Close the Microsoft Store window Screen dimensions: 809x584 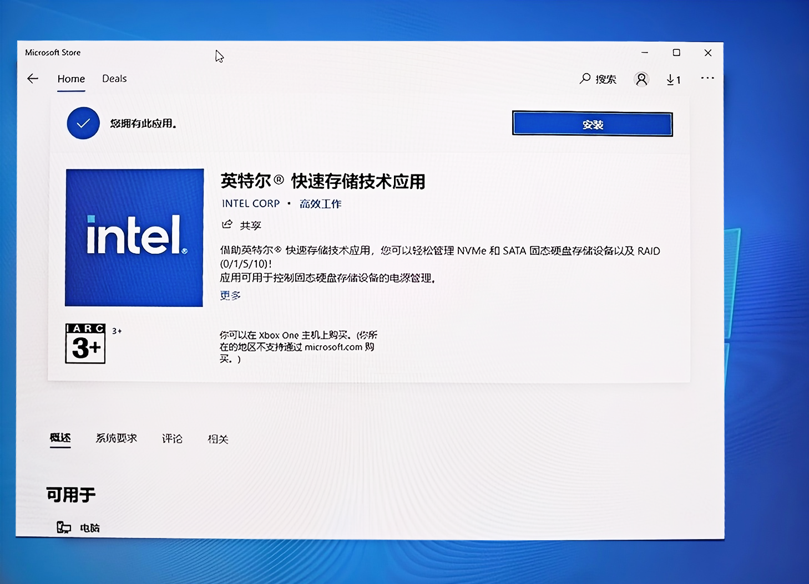click(x=708, y=53)
